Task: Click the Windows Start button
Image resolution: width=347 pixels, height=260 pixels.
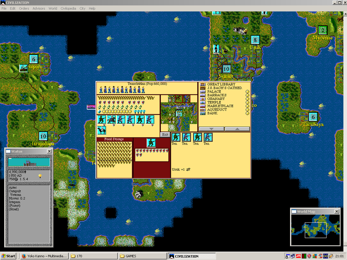Action: point(8,255)
